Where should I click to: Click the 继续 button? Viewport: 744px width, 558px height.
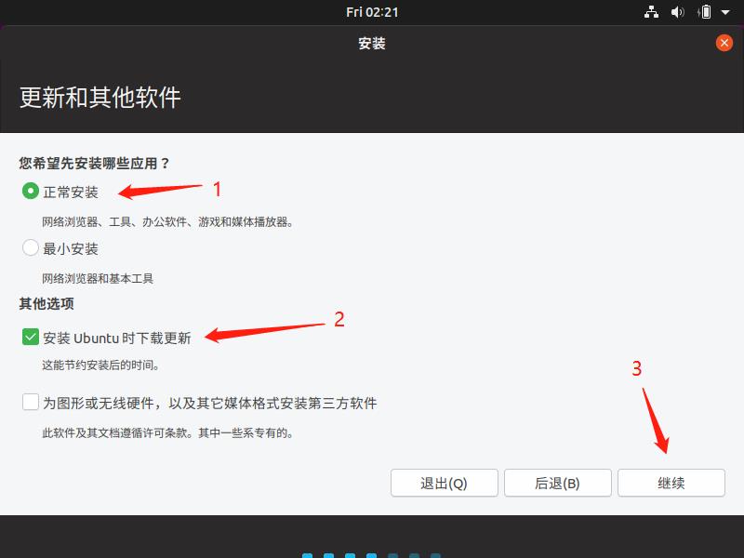coord(671,483)
